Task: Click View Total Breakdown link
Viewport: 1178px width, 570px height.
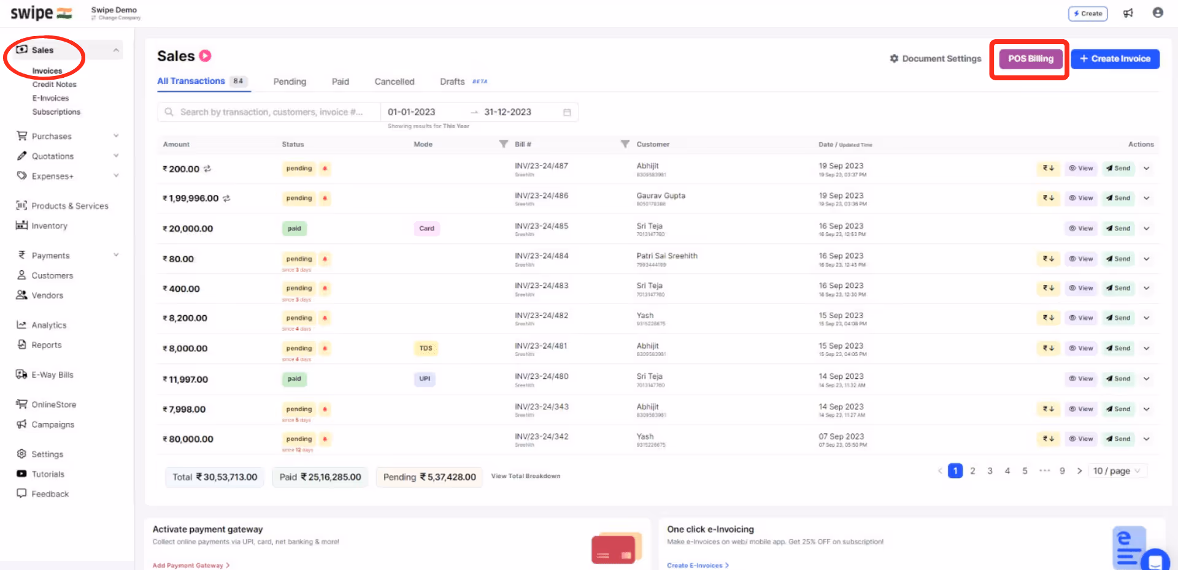Action: [x=526, y=476]
